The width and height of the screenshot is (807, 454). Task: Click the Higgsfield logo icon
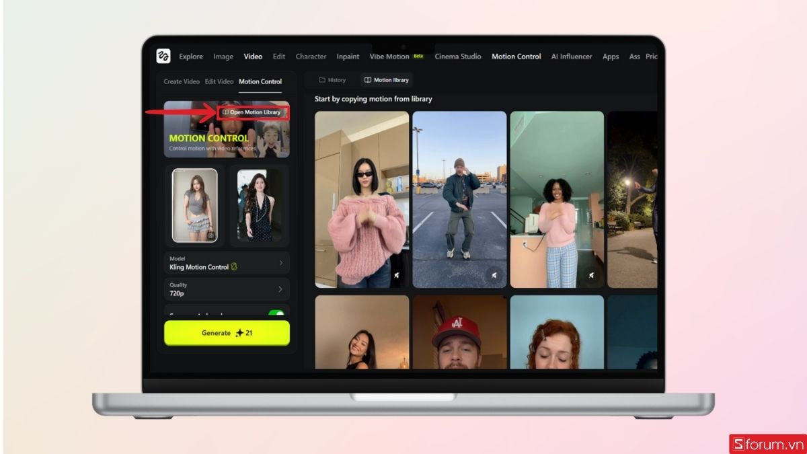point(163,56)
